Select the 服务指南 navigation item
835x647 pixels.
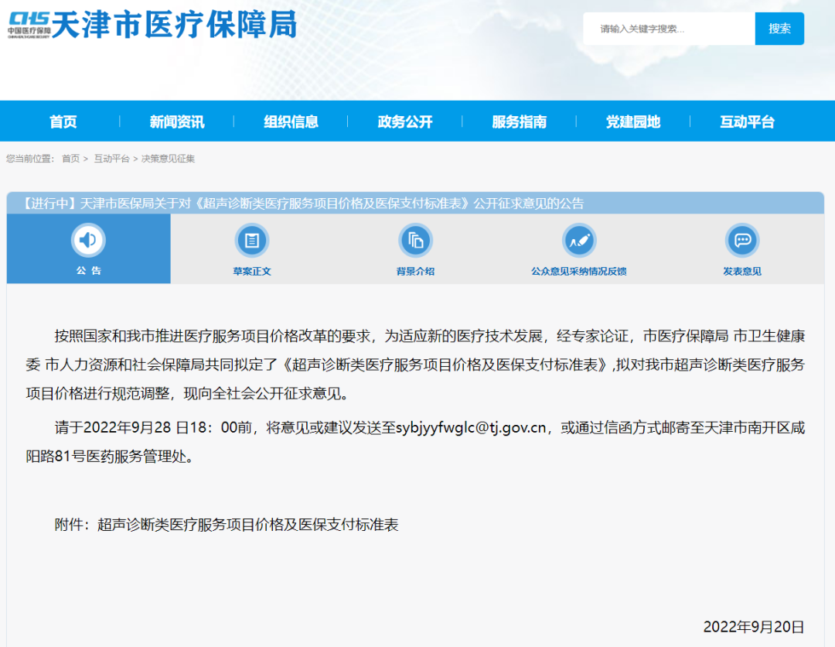tap(519, 121)
